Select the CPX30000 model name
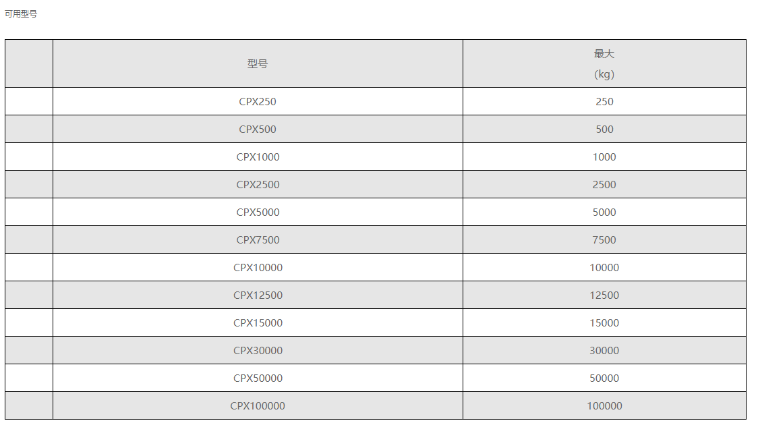This screenshot has height=425, width=758. (x=258, y=351)
